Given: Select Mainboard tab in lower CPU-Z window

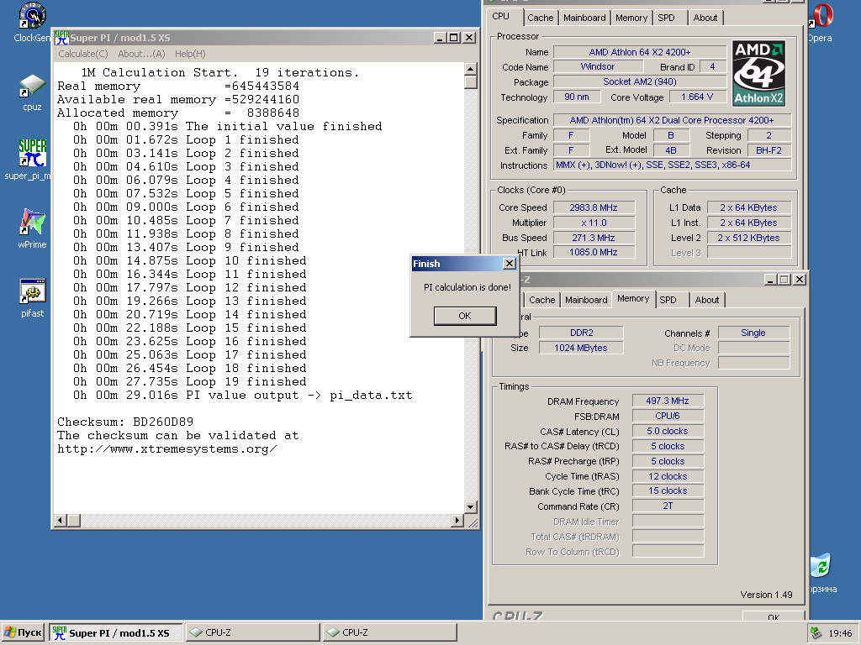Looking at the screenshot, I should (x=586, y=300).
